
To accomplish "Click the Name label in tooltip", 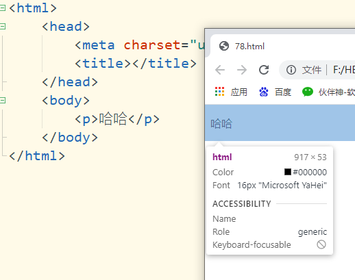I will point(224,218).
